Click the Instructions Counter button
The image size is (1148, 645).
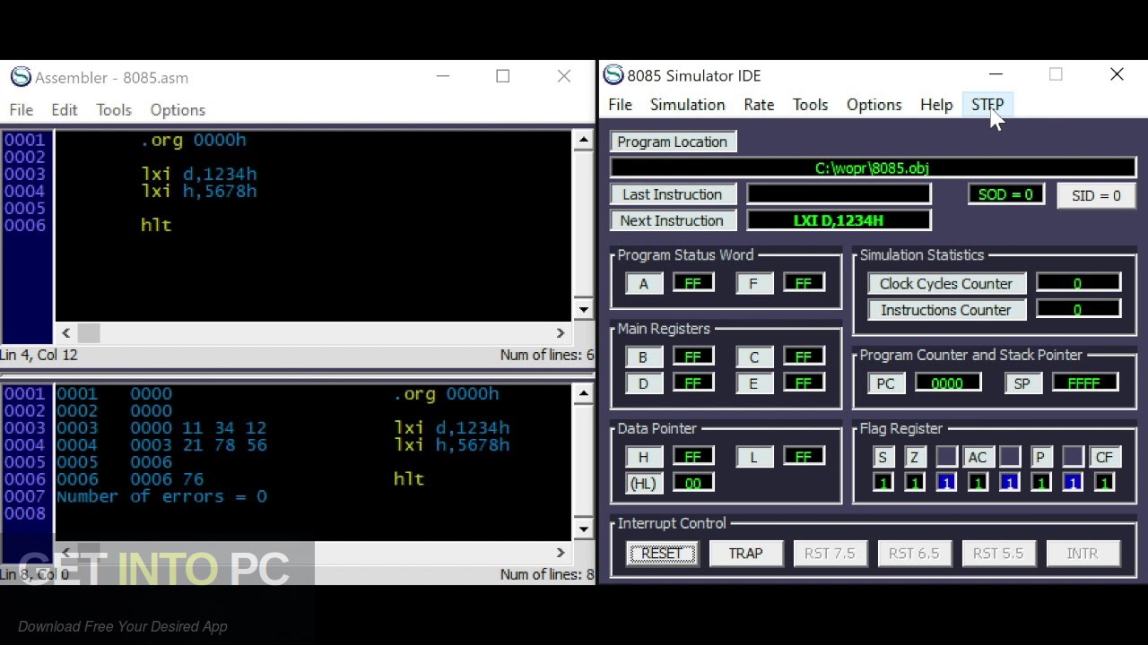(946, 310)
